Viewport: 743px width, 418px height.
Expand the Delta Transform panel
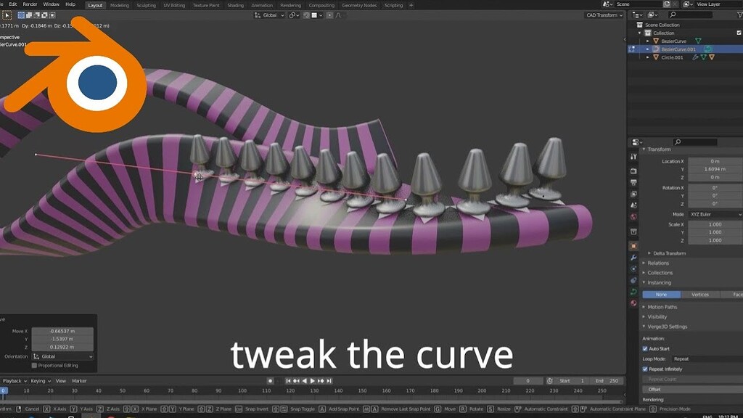(669, 253)
